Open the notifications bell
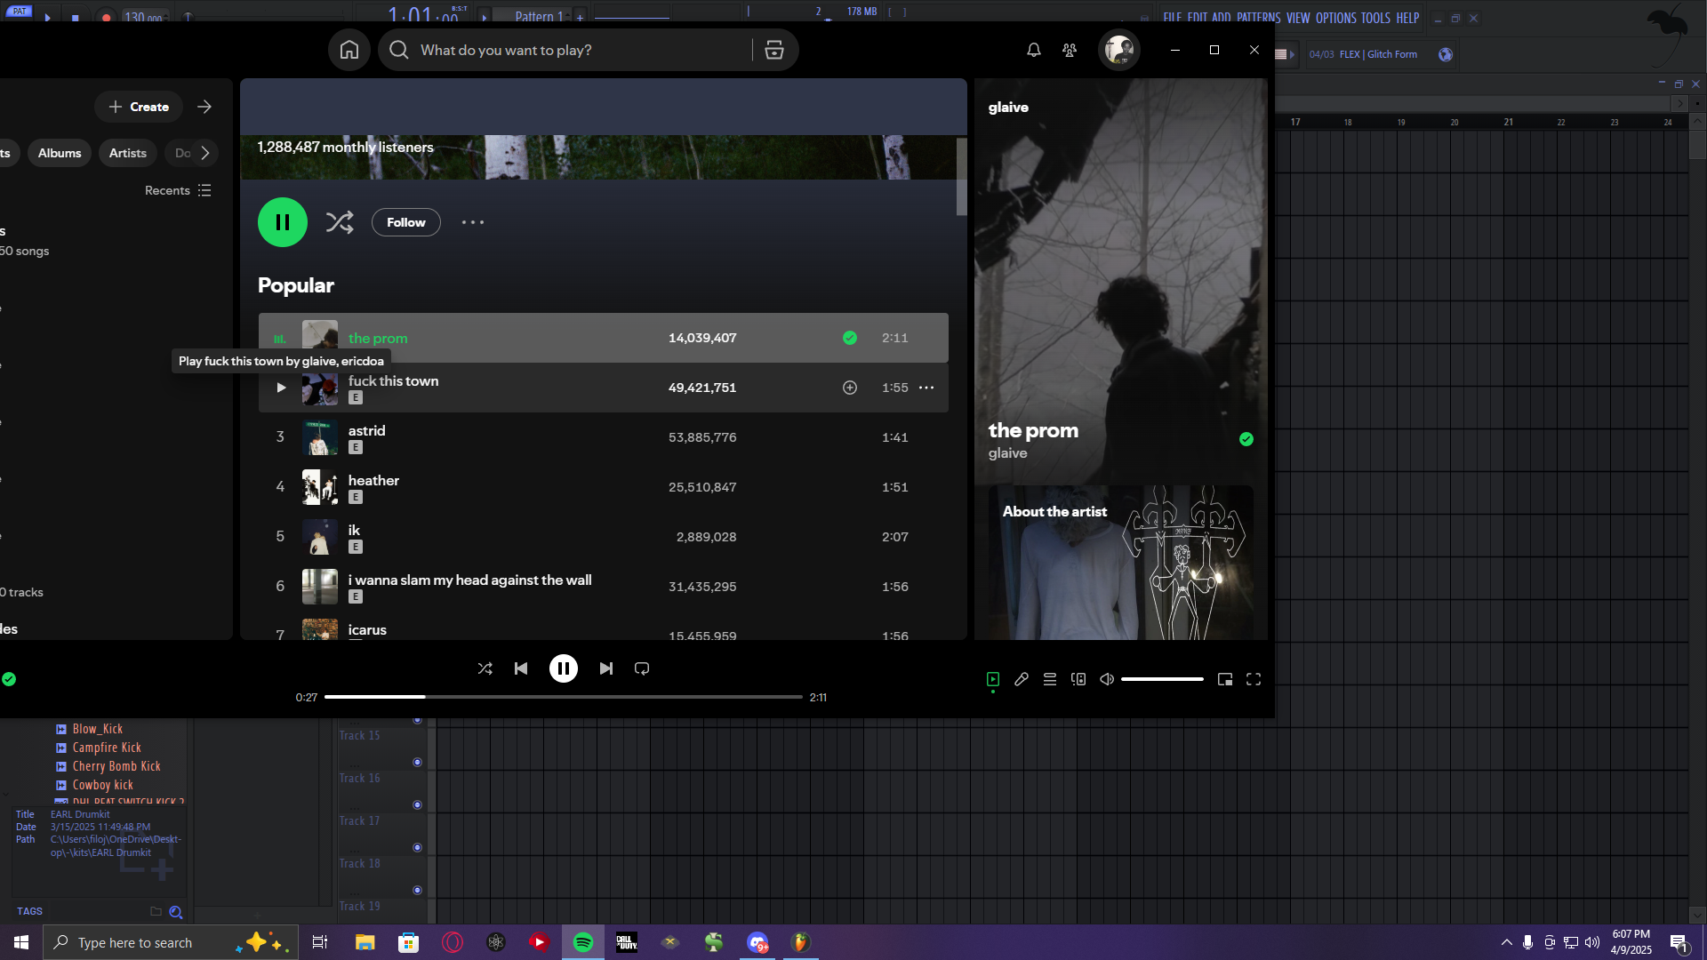Screen dimensions: 1707x960 click(1033, 50)
